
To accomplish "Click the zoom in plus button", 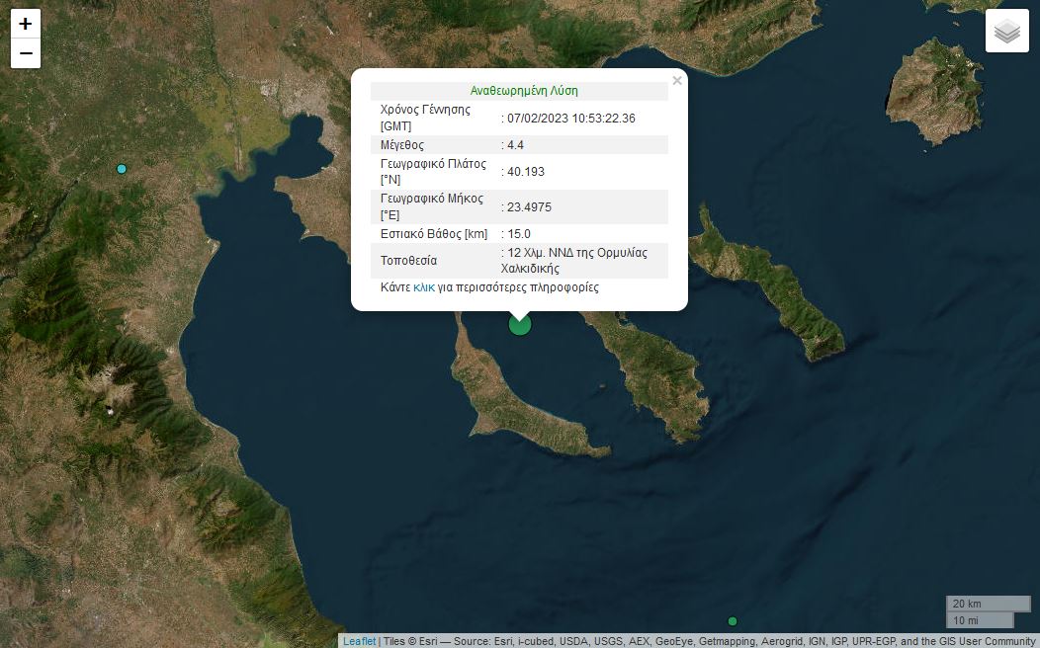I will tap(26, 25).
